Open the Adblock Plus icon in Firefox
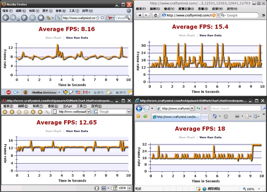 click(x=9, y=92)
